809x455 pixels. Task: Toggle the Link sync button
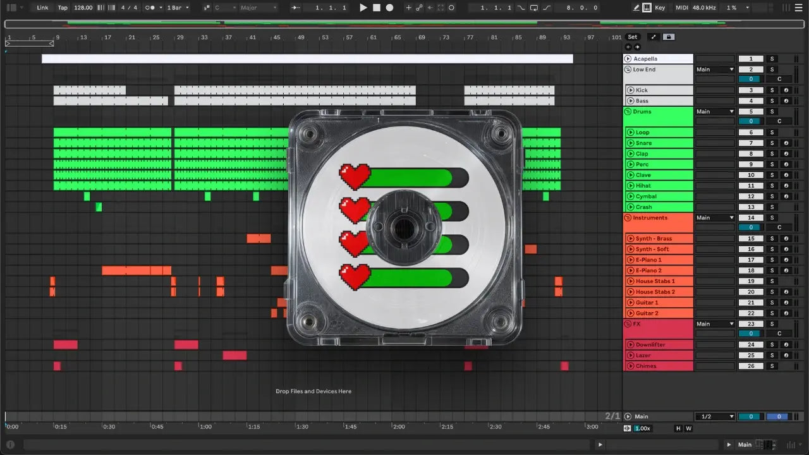pyautogui.click(x=42, y=8)
